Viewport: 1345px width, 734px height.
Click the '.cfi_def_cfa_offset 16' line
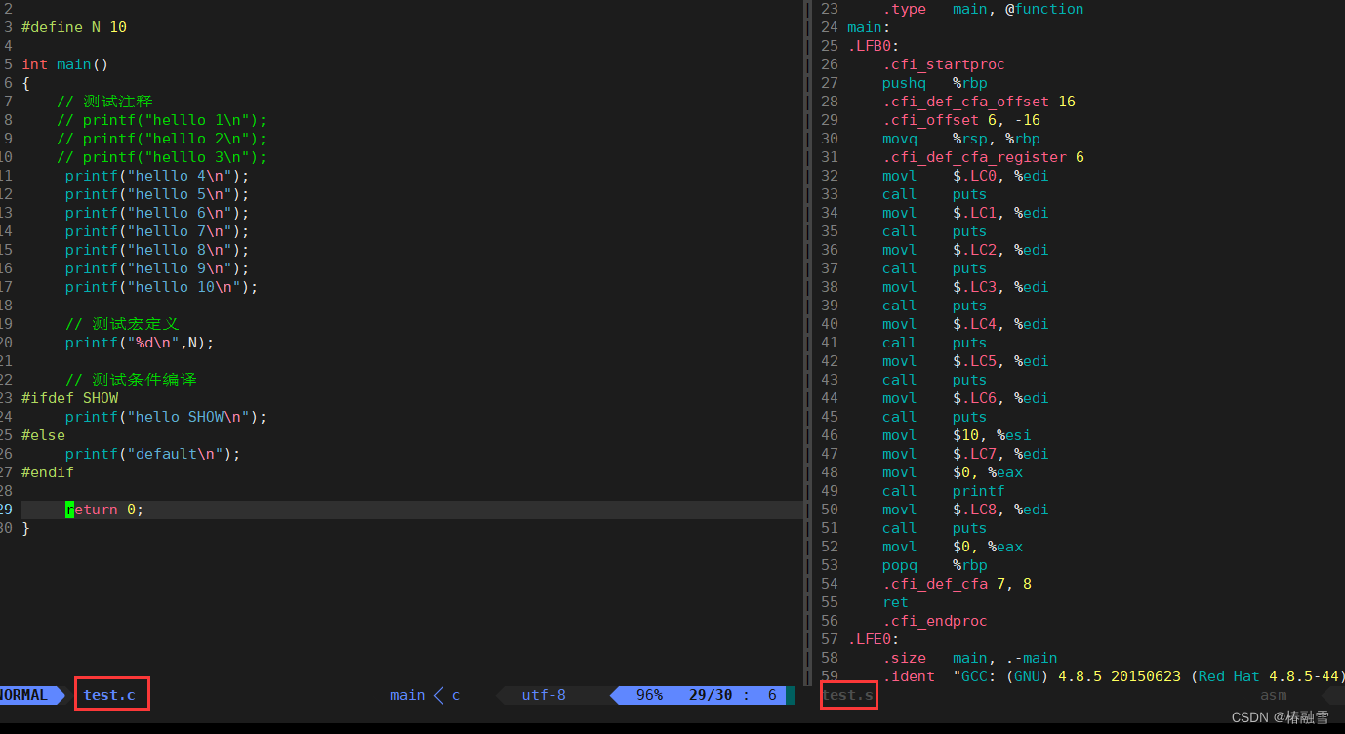[x=978, y=102]
